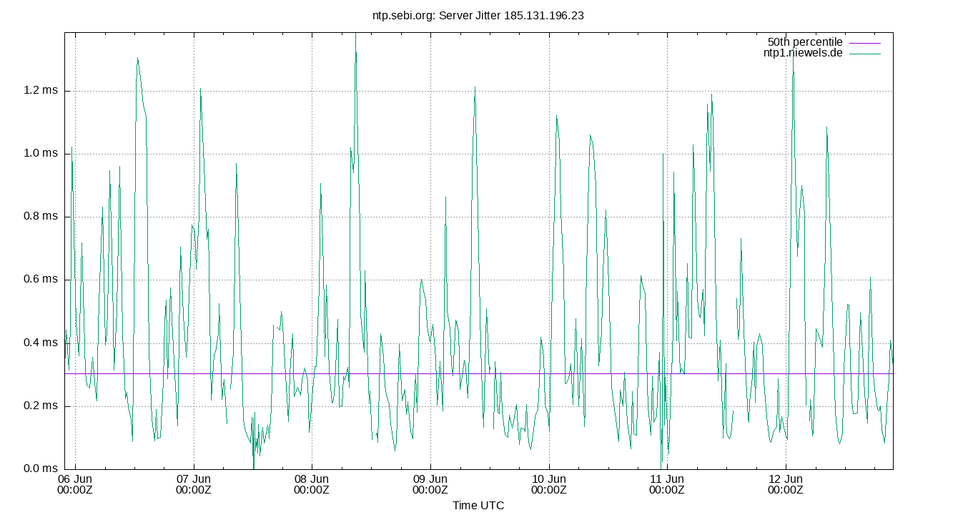Select the 'ntp1.niewels.de' legend label
Viewport: 958px width, 515px height.
click(804, 53)
